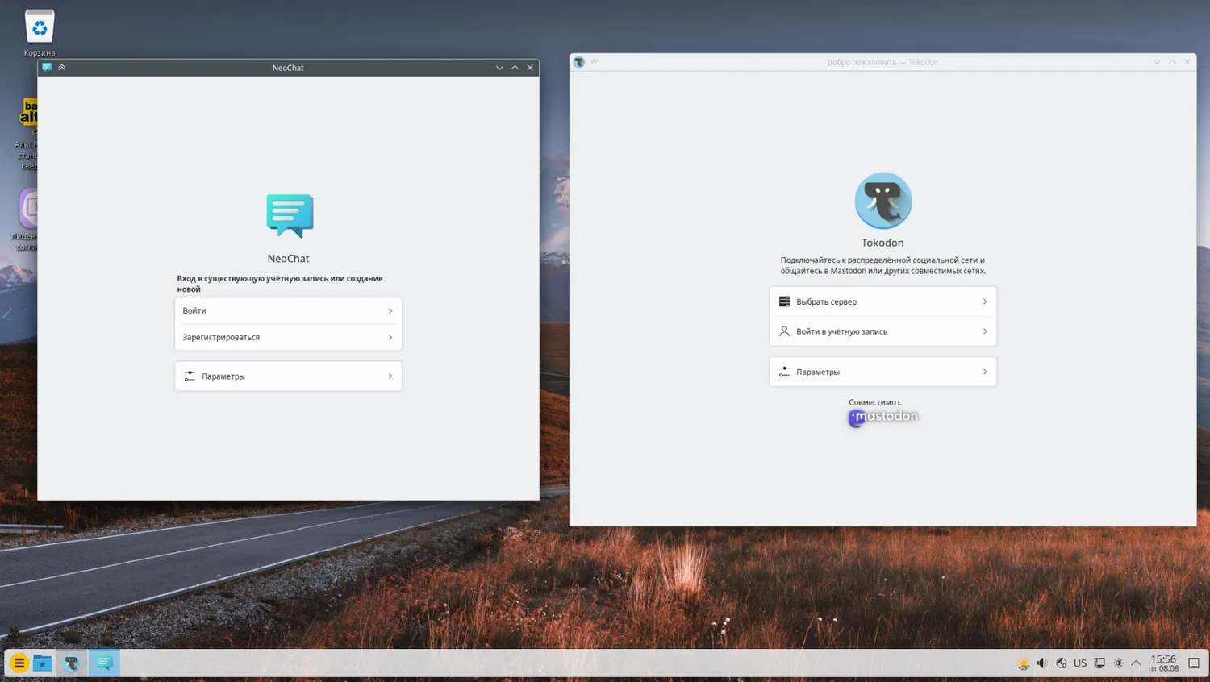Open the application launcher menu in the taskbar
This screenshot has width=1210, height=682.
click(19, 663)
